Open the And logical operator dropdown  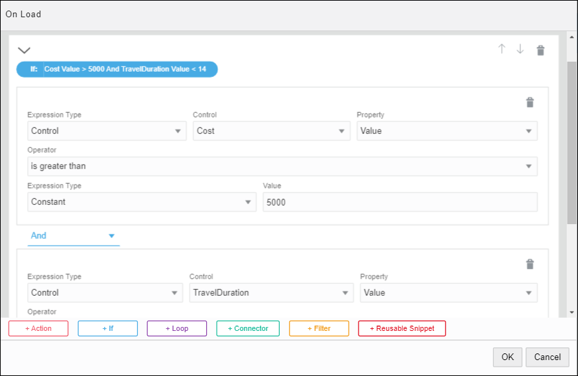tap(74, 236)
